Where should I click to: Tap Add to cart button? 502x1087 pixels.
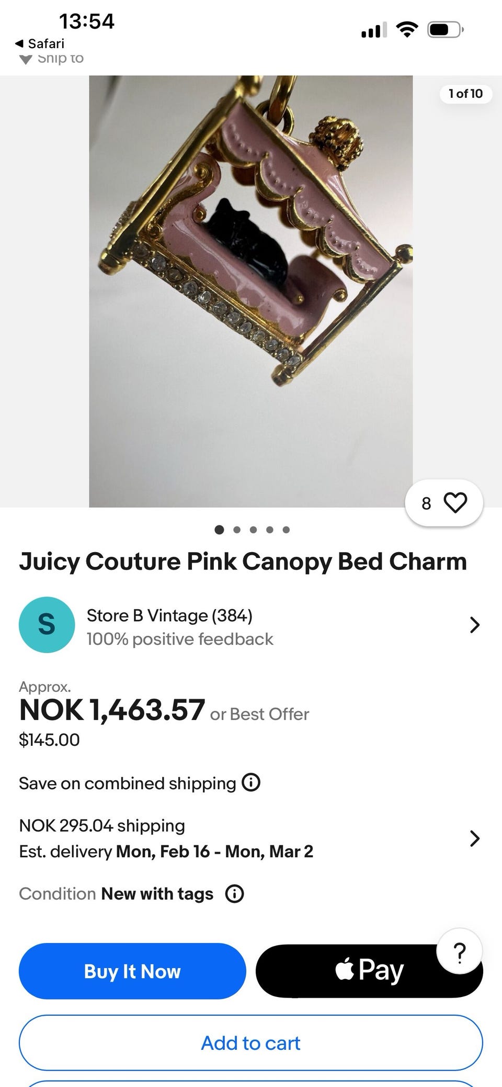point(250,1043)
